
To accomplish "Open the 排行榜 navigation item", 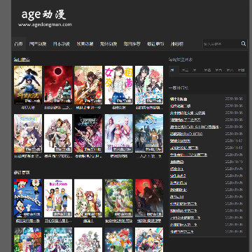I will [x=177, y=44].
